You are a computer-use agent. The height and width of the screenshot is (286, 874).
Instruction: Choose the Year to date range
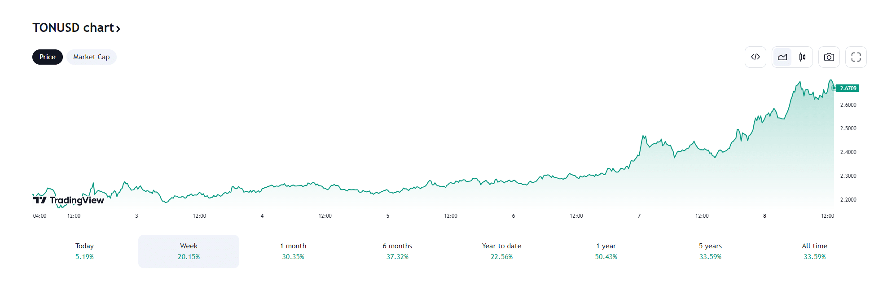click(501, 251)
